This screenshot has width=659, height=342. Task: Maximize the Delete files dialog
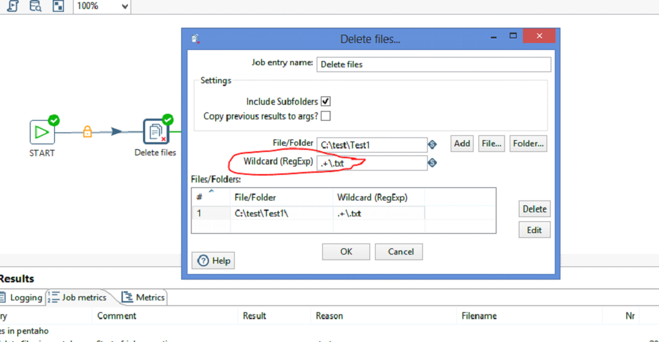click(x=513, y=36)
